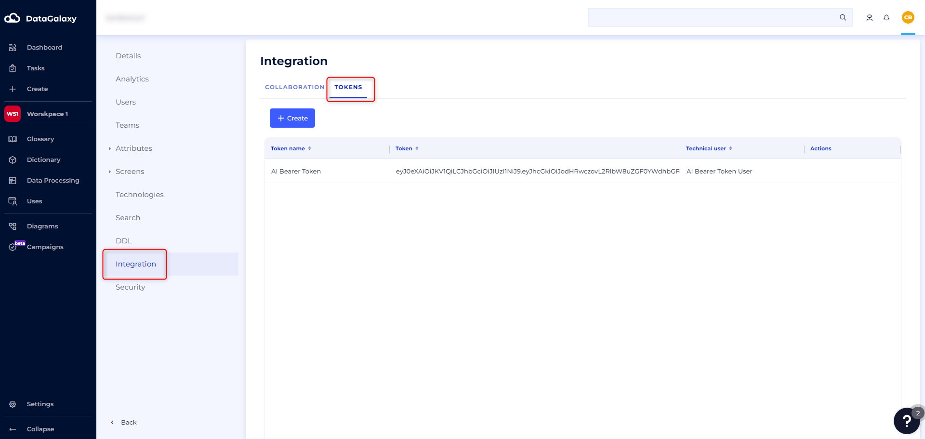This screenshot has height=439, width=925.
Task: Open Search settings section
Action: [128, 218]
